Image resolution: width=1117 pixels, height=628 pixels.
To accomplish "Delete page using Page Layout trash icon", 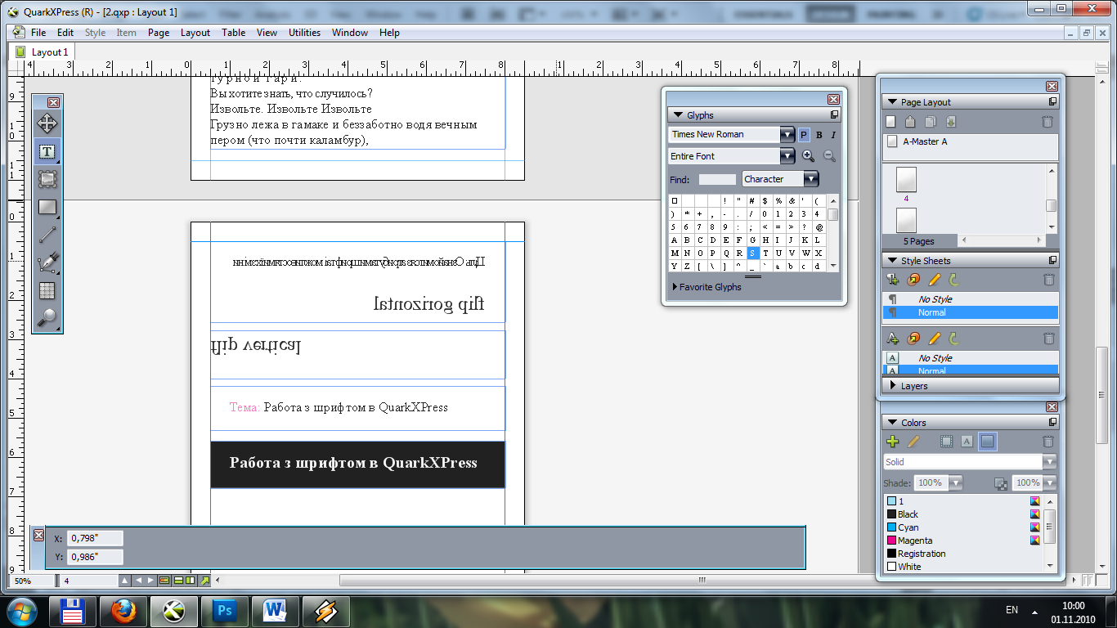I will pyautogui.click(x=1047, y=122).
